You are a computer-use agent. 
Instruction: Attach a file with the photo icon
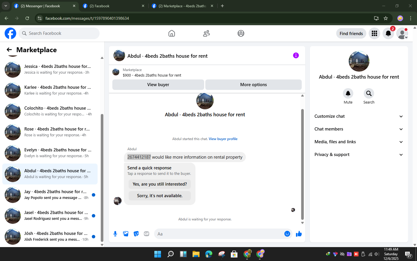[126, 234]
